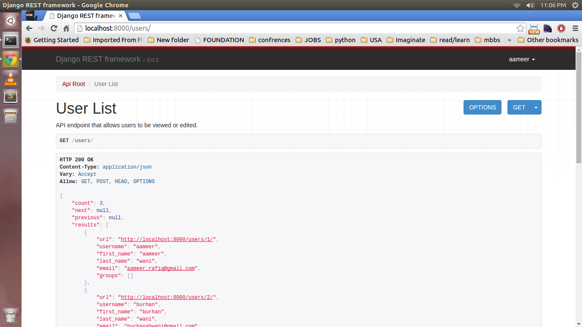Click the OPTIONS button

coord(482,107)
